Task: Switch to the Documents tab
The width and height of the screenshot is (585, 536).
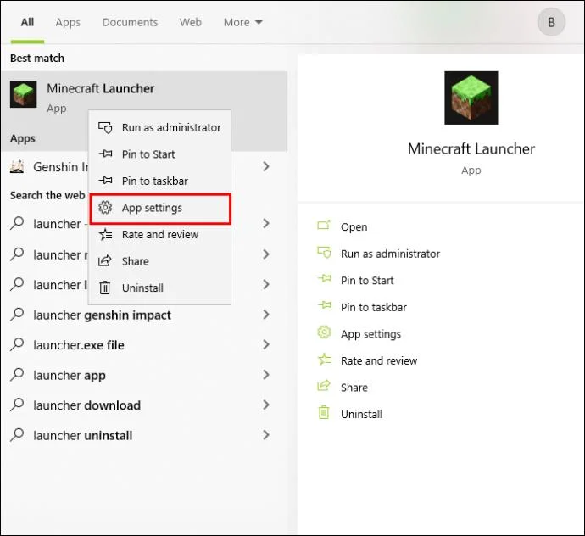Action: click(130, 22)
